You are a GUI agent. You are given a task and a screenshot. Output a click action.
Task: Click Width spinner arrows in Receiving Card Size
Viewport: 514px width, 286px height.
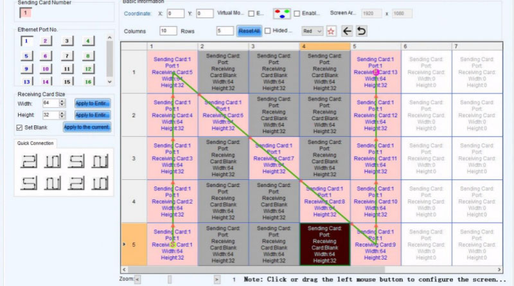coord(62,103)
